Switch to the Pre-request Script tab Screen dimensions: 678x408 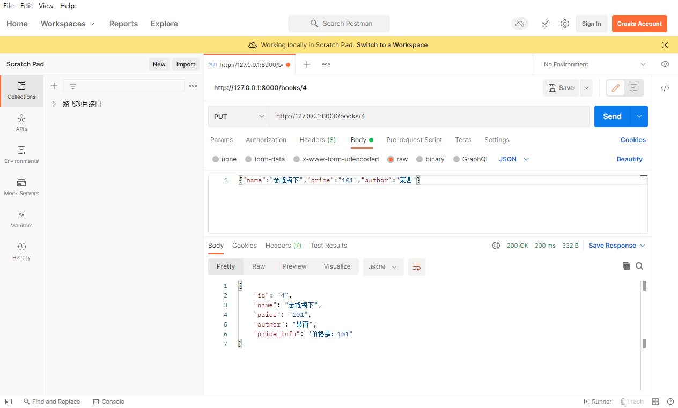(x=414, y=140)
